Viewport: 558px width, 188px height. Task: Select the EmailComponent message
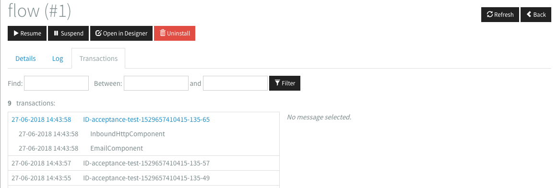pos(117,149)
